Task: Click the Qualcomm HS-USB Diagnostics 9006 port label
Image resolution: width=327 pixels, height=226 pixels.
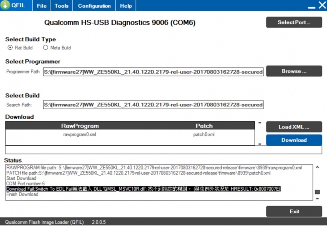Action: click(120, 23)
